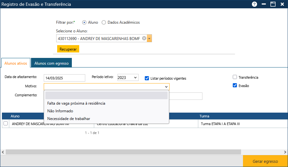Switch to Alunos com egresso tab
Viewport: 288px width, 167px height.
coord(51,63)
